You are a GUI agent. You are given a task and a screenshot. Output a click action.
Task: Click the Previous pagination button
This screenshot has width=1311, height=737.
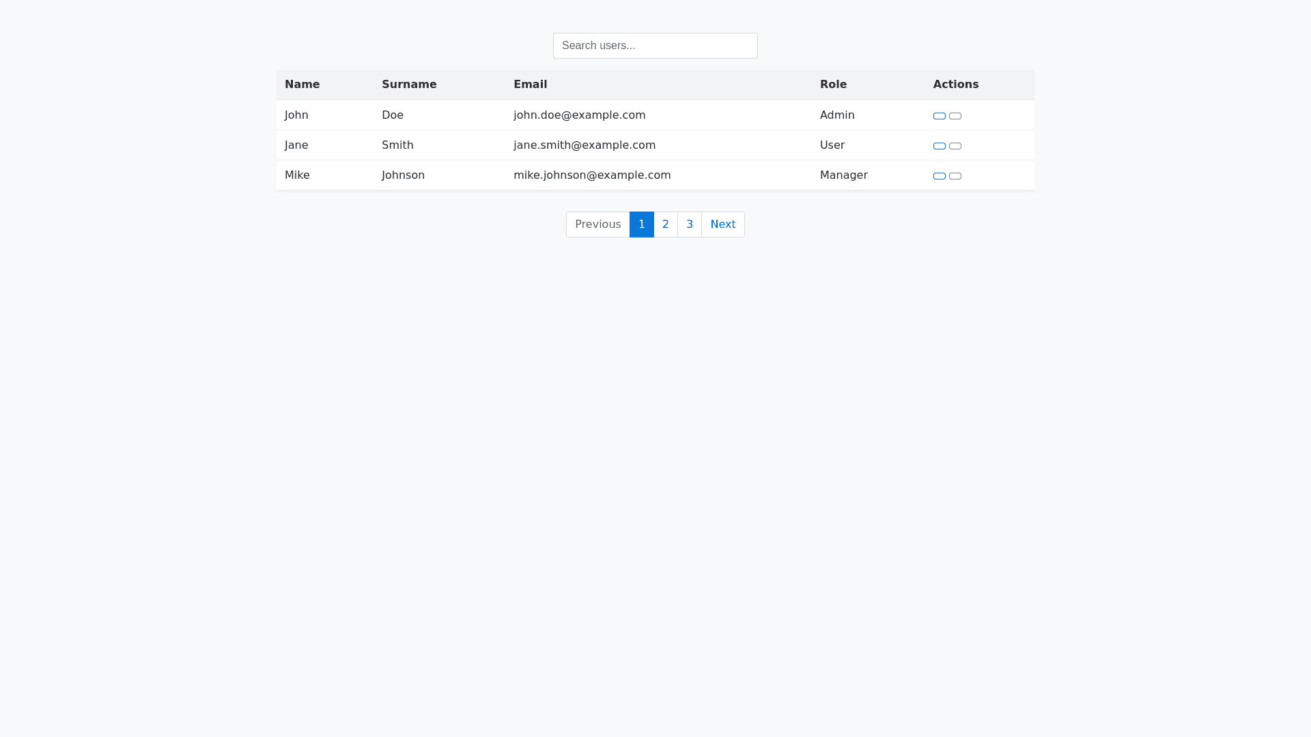click(597, 225)
